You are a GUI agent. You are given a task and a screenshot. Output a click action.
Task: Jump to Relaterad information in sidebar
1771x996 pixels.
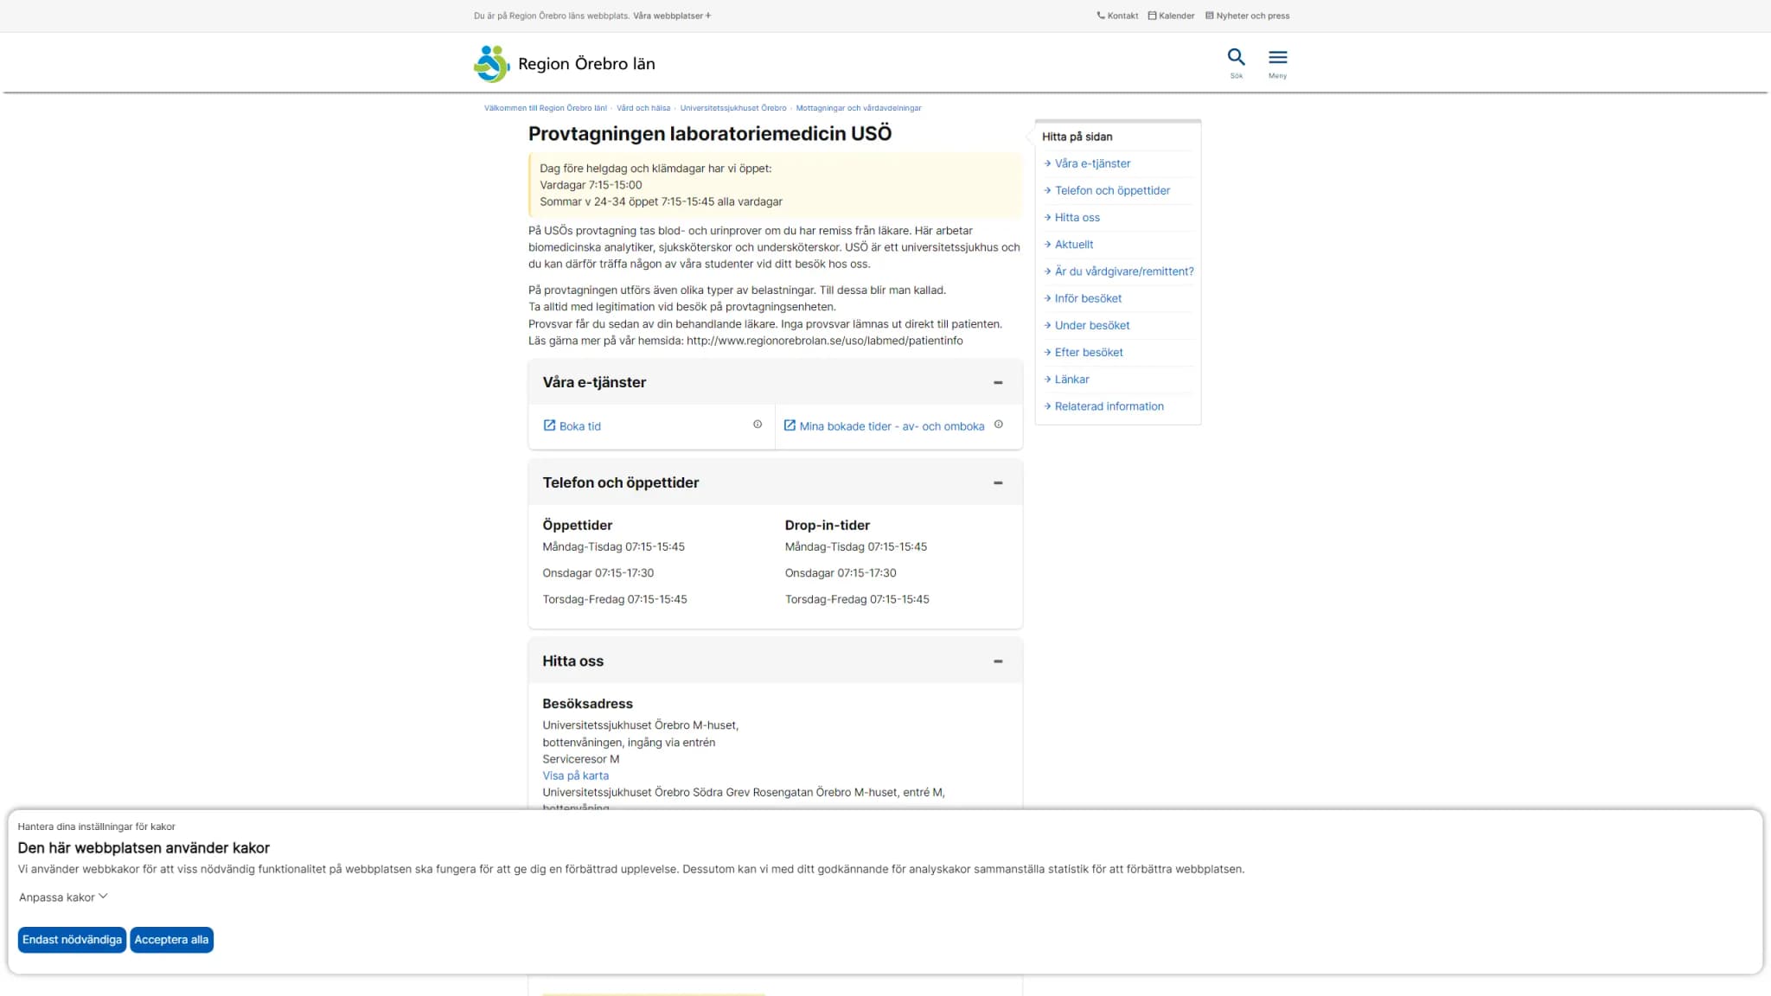[1109, 406]
